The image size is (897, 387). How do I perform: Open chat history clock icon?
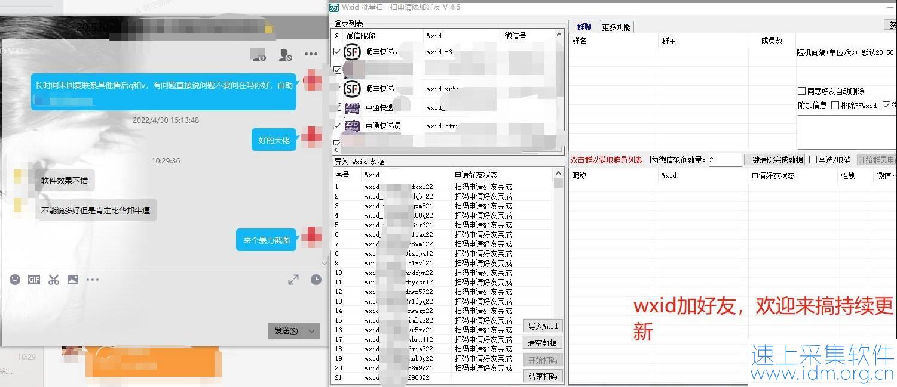[x=316, y=280]
